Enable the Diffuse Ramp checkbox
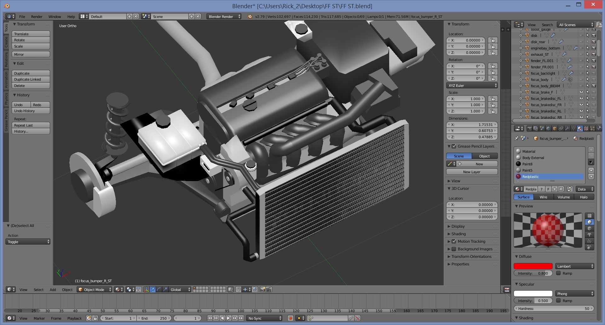Image resolution: width=605 pixels, height=325 pixels. 558,273
